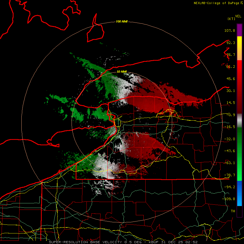Click the NEXLAB-College of DuPage credit text
This screenshot has width=244, height=244.
tap(218, 3)
